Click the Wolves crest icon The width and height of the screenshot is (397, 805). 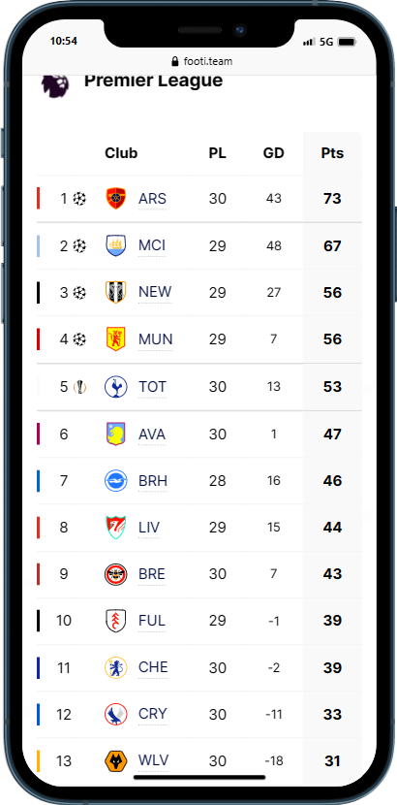point(116,760)
